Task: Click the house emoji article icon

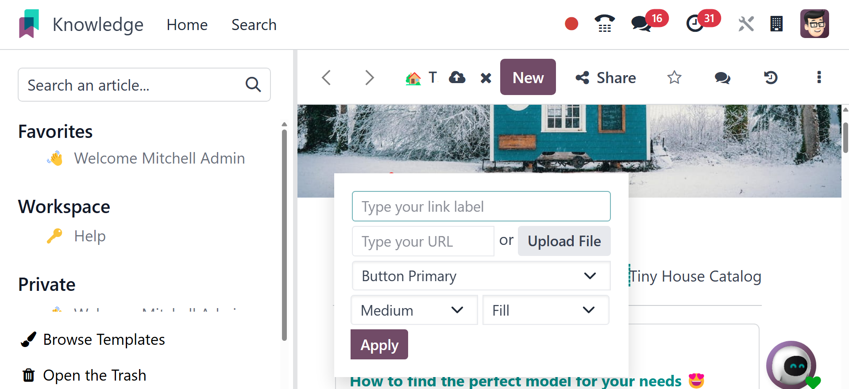Action: 413,78
